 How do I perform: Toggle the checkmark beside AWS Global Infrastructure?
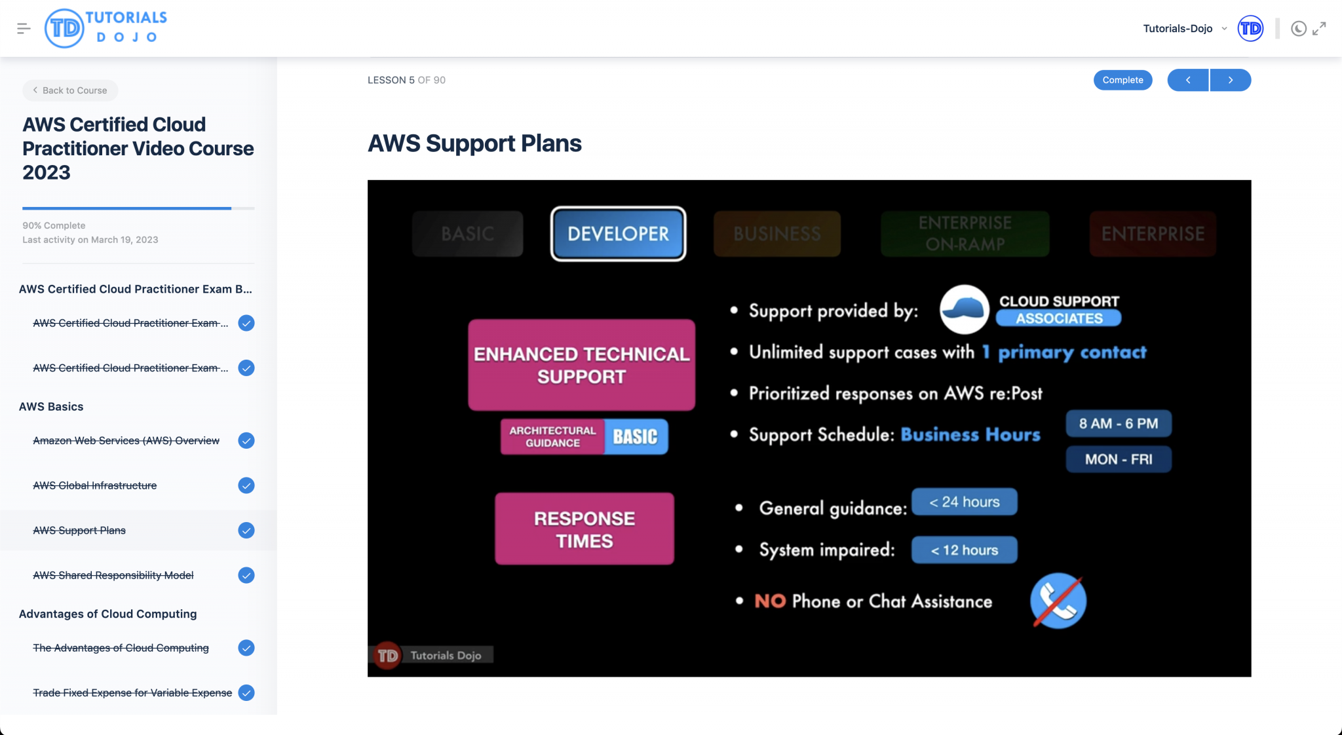click(x=246, y=485)
